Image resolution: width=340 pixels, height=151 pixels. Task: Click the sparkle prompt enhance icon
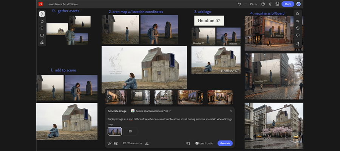[x=147, y=143]
